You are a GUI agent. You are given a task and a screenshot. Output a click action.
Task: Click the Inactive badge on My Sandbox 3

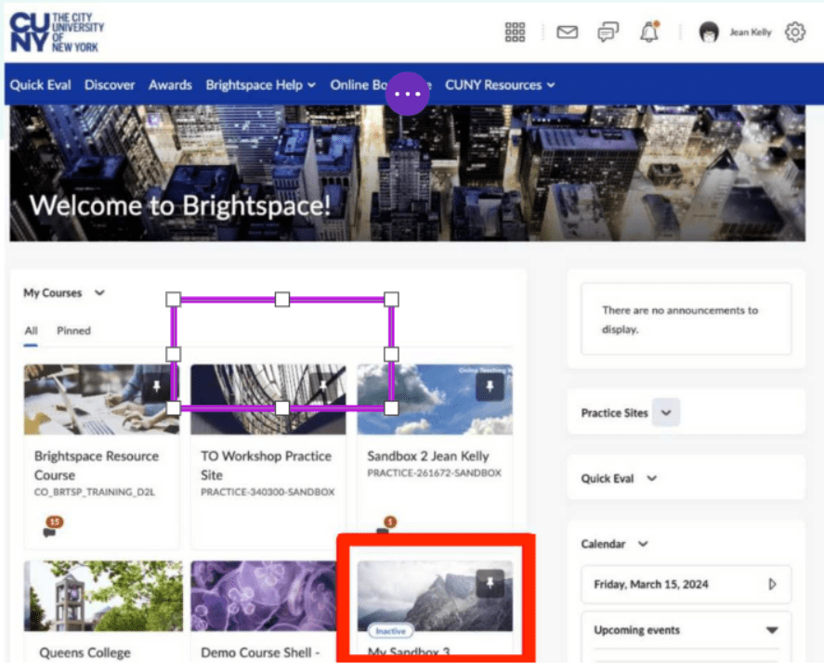[390, 631]
